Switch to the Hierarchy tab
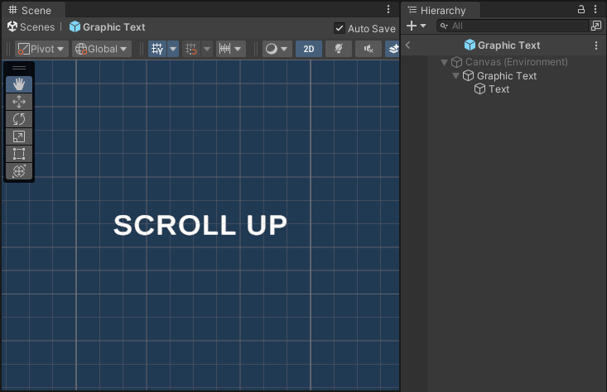607x392 pixels. point(442,10)
